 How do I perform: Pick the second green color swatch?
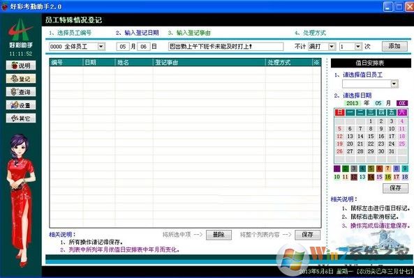pos(346,169)
